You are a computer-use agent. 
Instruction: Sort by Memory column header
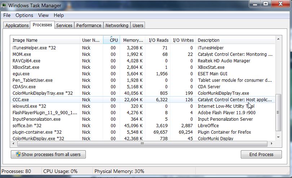click(133, 40)
